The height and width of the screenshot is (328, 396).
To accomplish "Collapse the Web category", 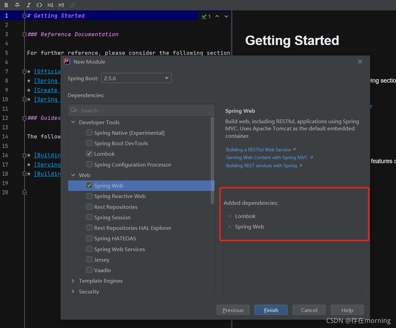I will 73,175.
